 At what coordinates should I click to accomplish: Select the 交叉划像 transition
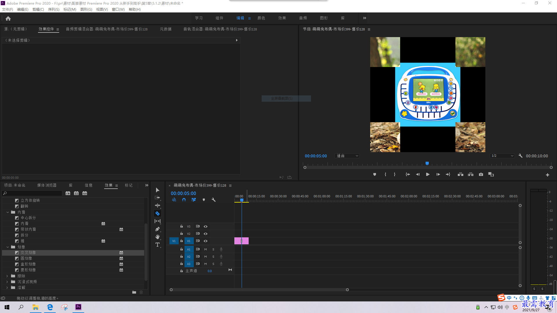click(73, 253)
